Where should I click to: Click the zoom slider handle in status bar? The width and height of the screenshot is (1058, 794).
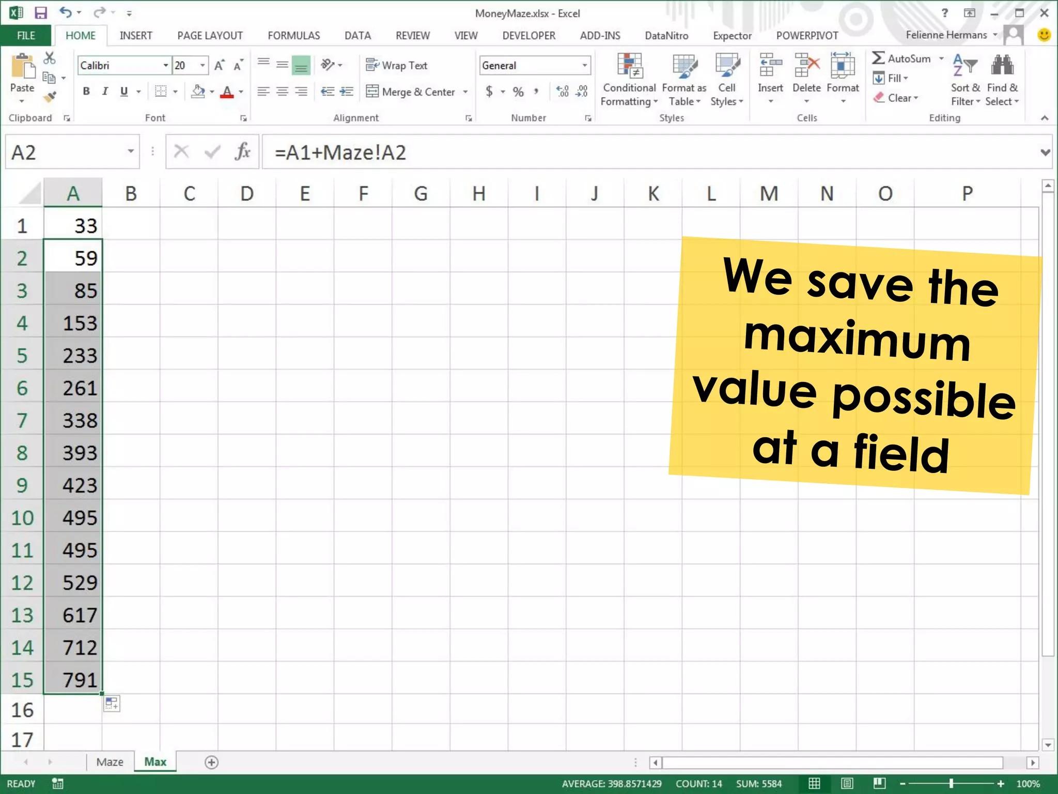(951, 784)
